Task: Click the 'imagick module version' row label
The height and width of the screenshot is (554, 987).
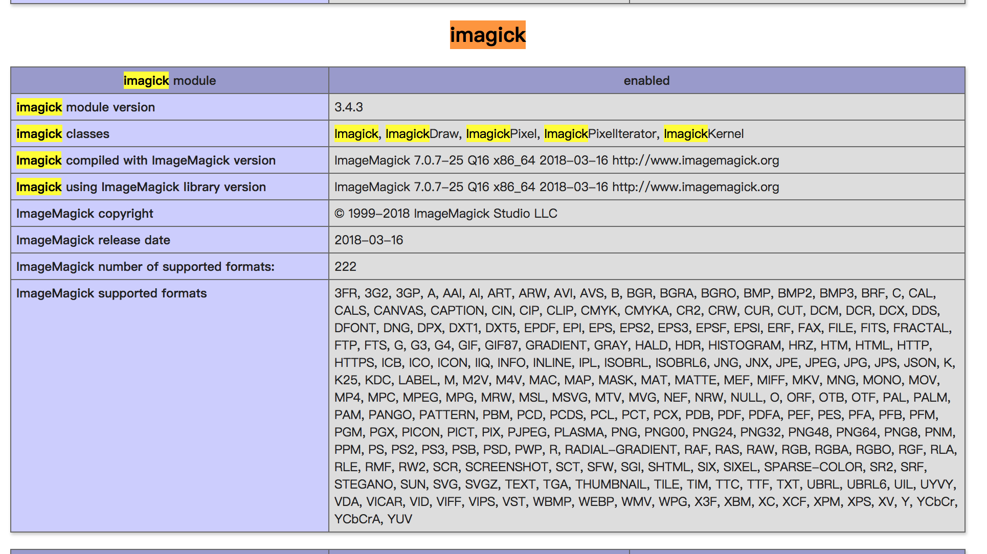Action: pyautogui.click(x=85, y=107)
